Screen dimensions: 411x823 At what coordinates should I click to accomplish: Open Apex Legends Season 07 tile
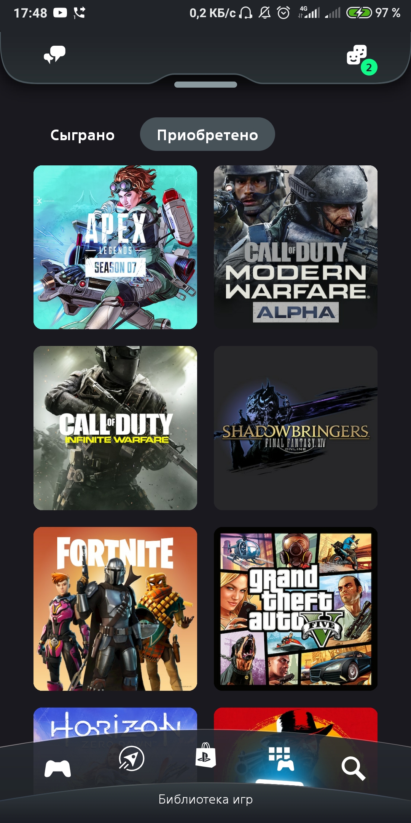(x=115, y=247)
